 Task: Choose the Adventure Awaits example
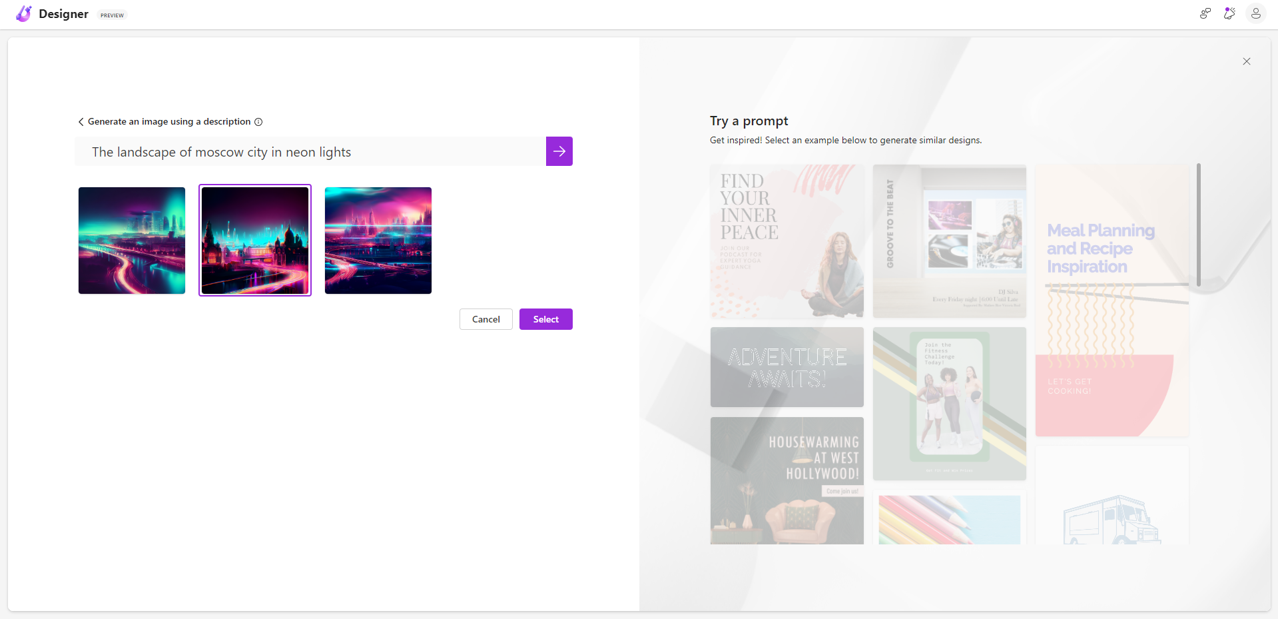(787, 367)
